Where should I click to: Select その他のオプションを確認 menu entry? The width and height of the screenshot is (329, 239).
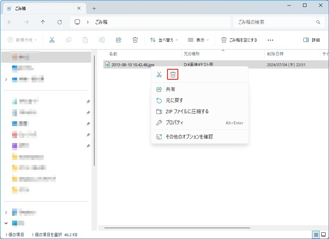[189, 137]
